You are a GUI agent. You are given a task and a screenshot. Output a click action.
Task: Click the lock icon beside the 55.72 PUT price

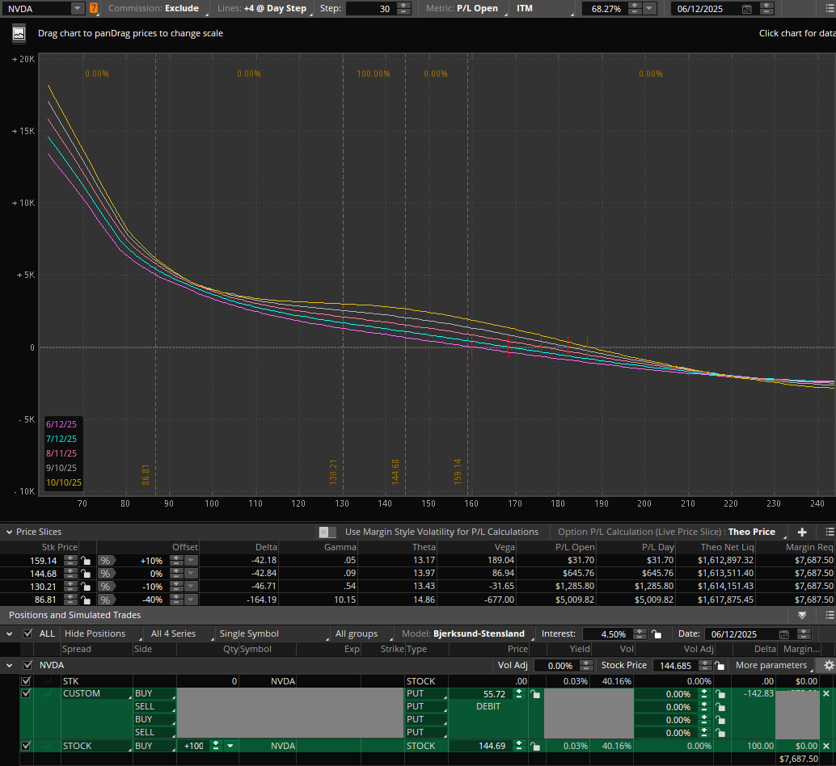click(535, 693)
